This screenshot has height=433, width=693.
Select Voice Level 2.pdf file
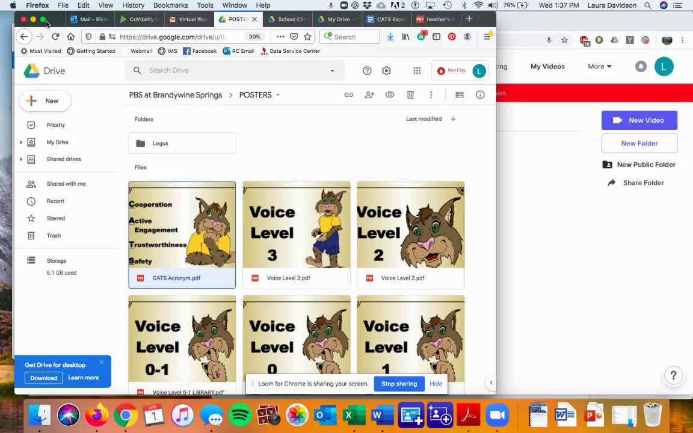(x=411, y=235)
